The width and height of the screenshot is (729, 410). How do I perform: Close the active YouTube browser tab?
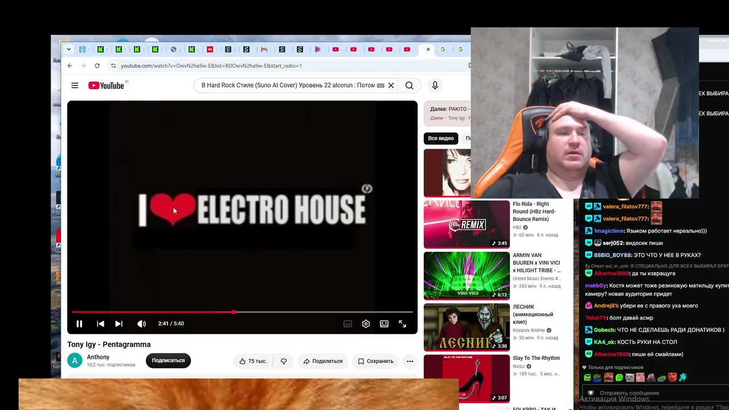point(428,50)
